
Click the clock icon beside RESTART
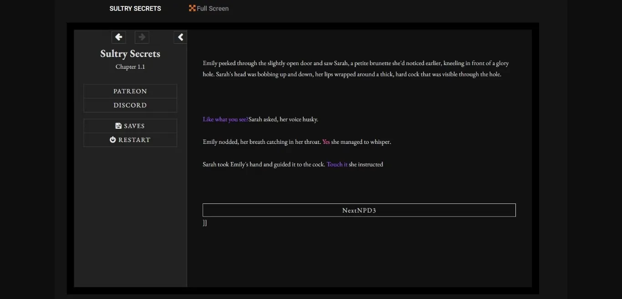pyautogui.click(x=112, y=139)
